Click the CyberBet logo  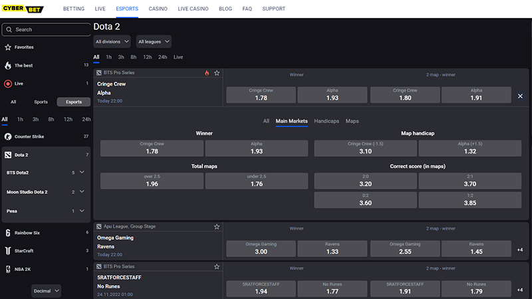tap(23, 9)
